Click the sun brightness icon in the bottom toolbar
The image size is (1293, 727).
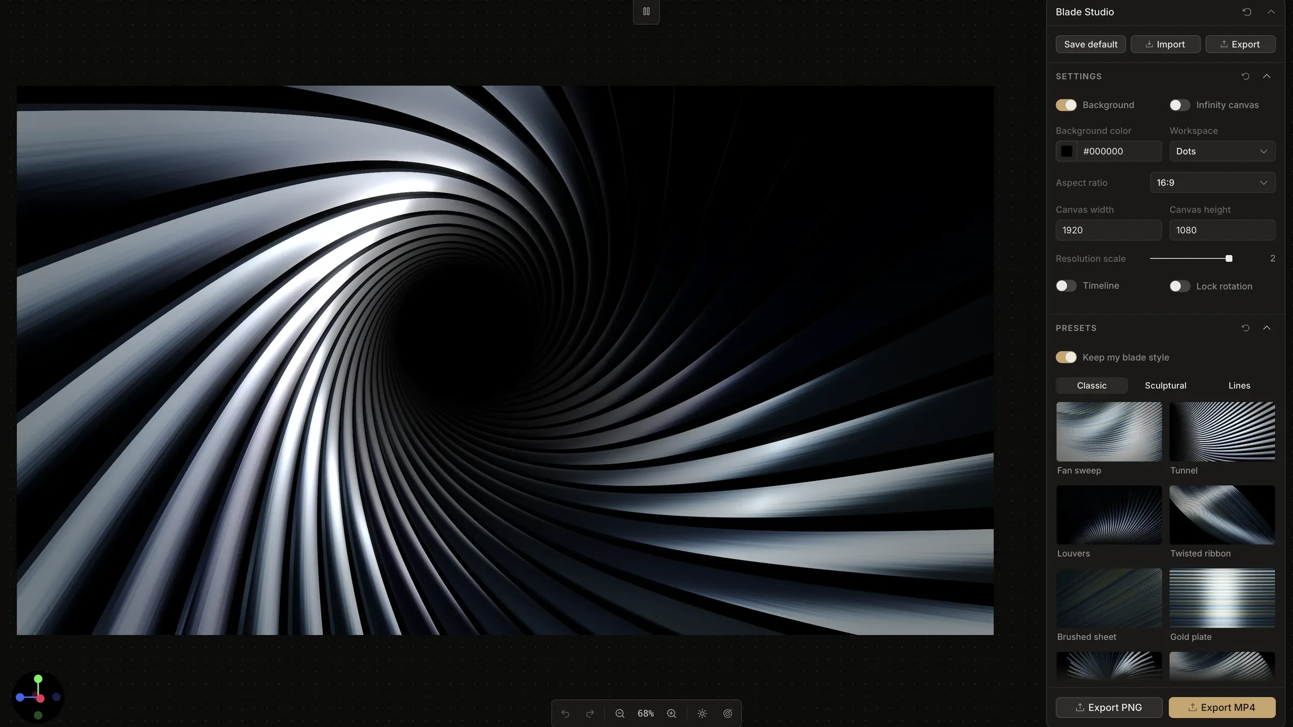tap(702, 714)
